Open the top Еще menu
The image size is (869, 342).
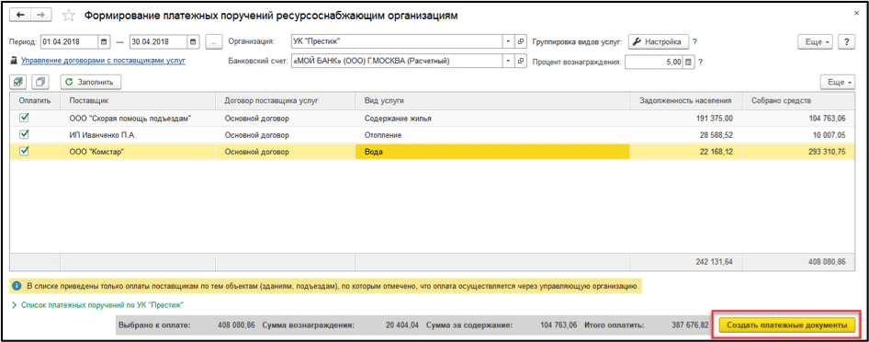pos(815,41)
